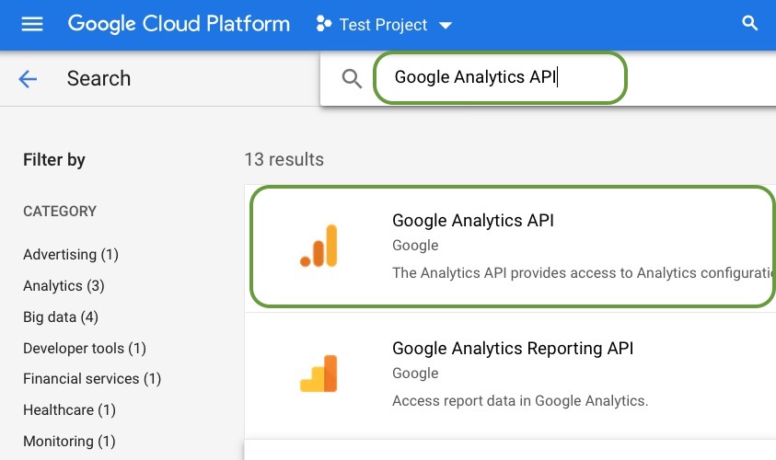Click the search magnifier in top bar
The height and width of the screenshot is (460, 776).
(x=750, y=25)
